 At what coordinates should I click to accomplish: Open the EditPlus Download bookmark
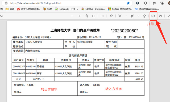(x=93, y=9)
